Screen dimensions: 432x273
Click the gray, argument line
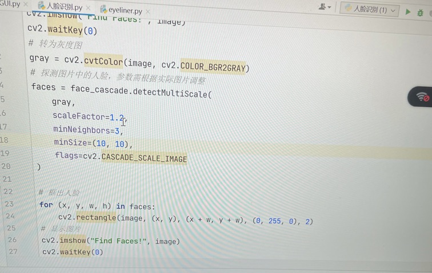[63, 102]
